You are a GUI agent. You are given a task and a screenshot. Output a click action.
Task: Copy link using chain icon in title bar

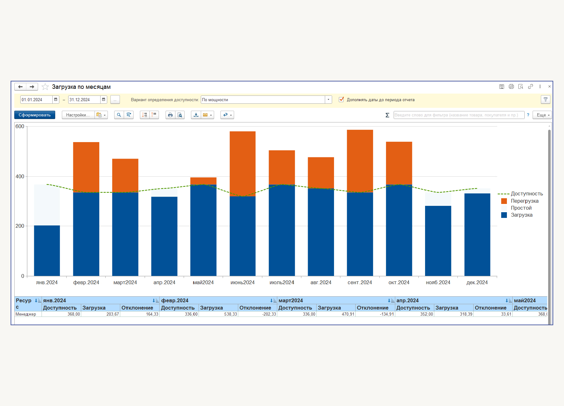click(530, 87)
